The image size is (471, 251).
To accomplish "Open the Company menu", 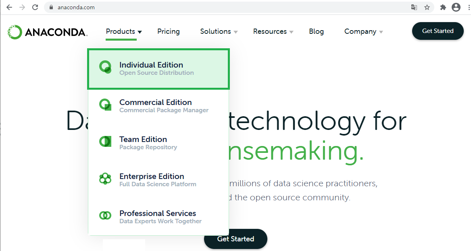I will (360, 31).
